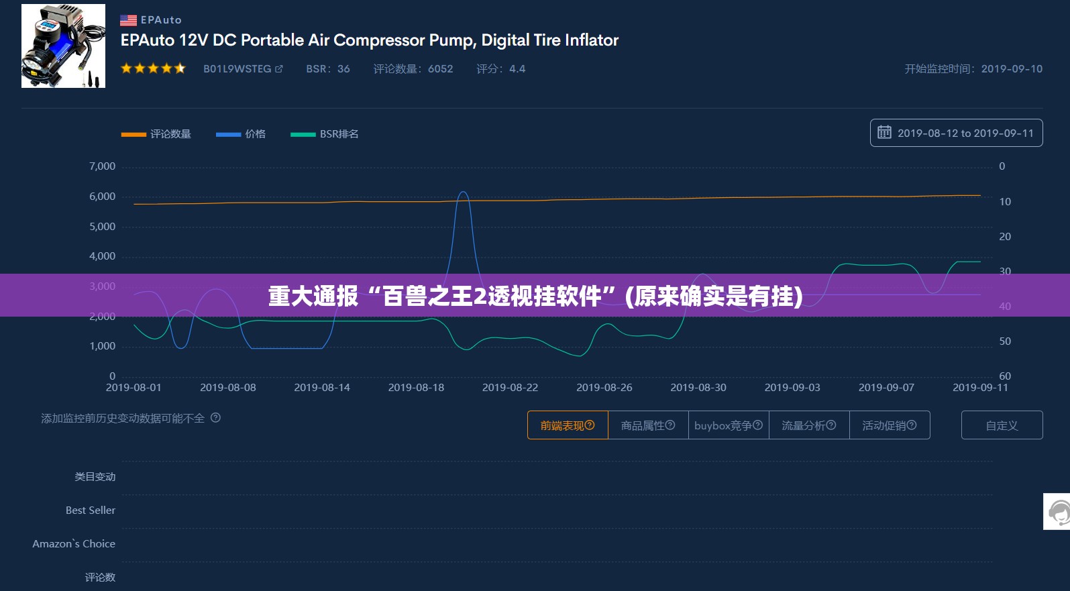
Task: Toggle the BSR排名 legend series
Action: click(325, 134)
